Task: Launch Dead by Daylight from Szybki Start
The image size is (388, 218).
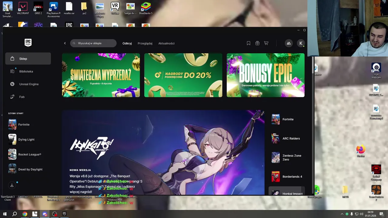Action: (x=28, y=169)
